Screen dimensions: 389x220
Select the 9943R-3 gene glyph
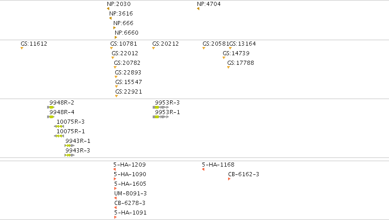tap(69, 155)
